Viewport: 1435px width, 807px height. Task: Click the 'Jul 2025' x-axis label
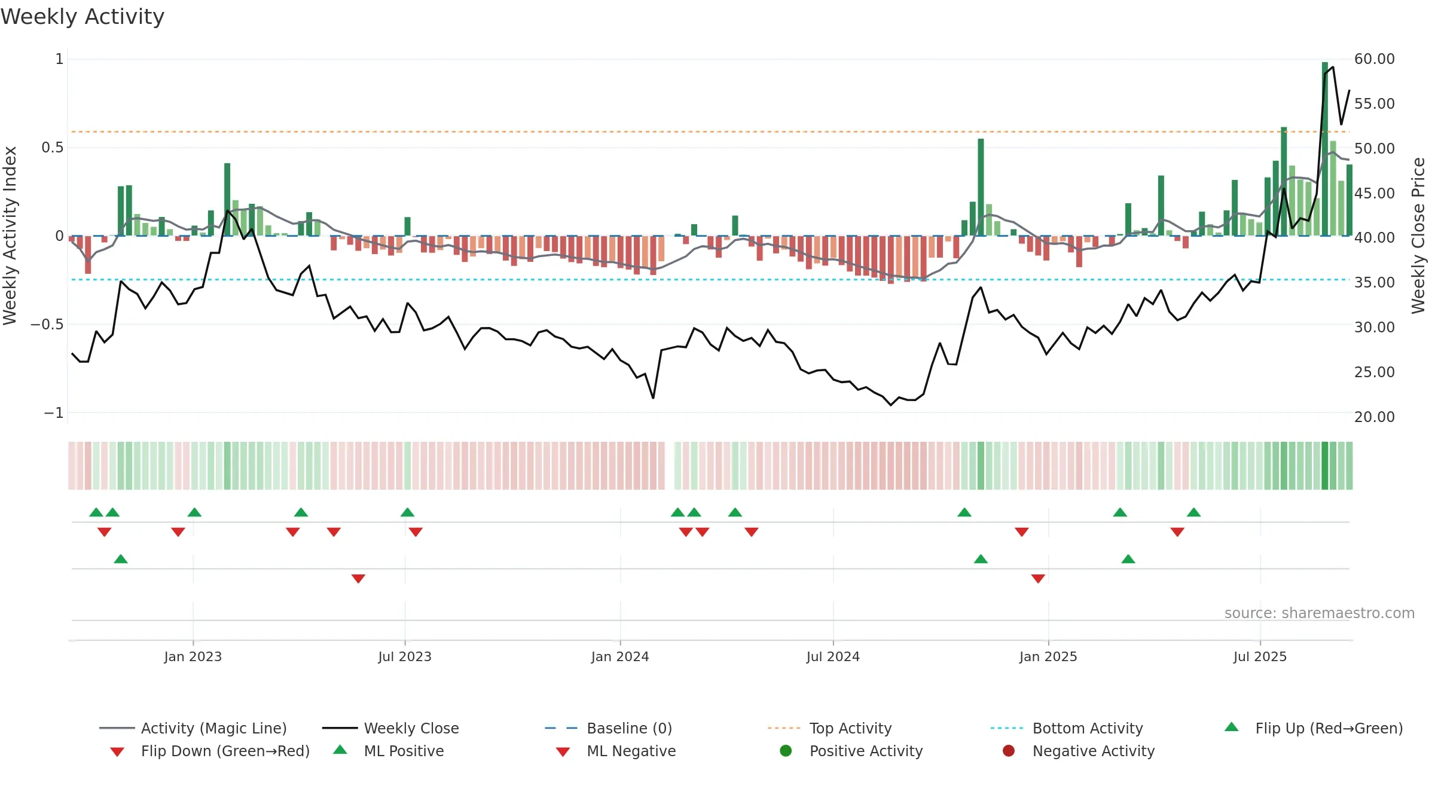[x=1260, y=656]
